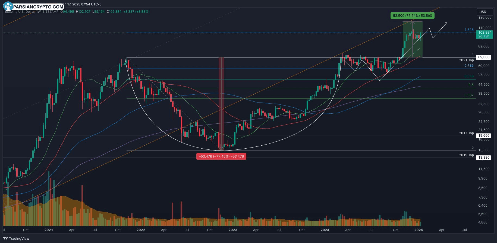Click the 9,900 price scale value

[x=483, y=178]
